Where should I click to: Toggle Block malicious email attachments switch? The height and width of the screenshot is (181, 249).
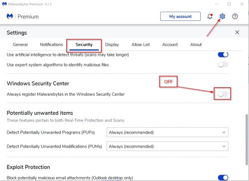[223, 178]
